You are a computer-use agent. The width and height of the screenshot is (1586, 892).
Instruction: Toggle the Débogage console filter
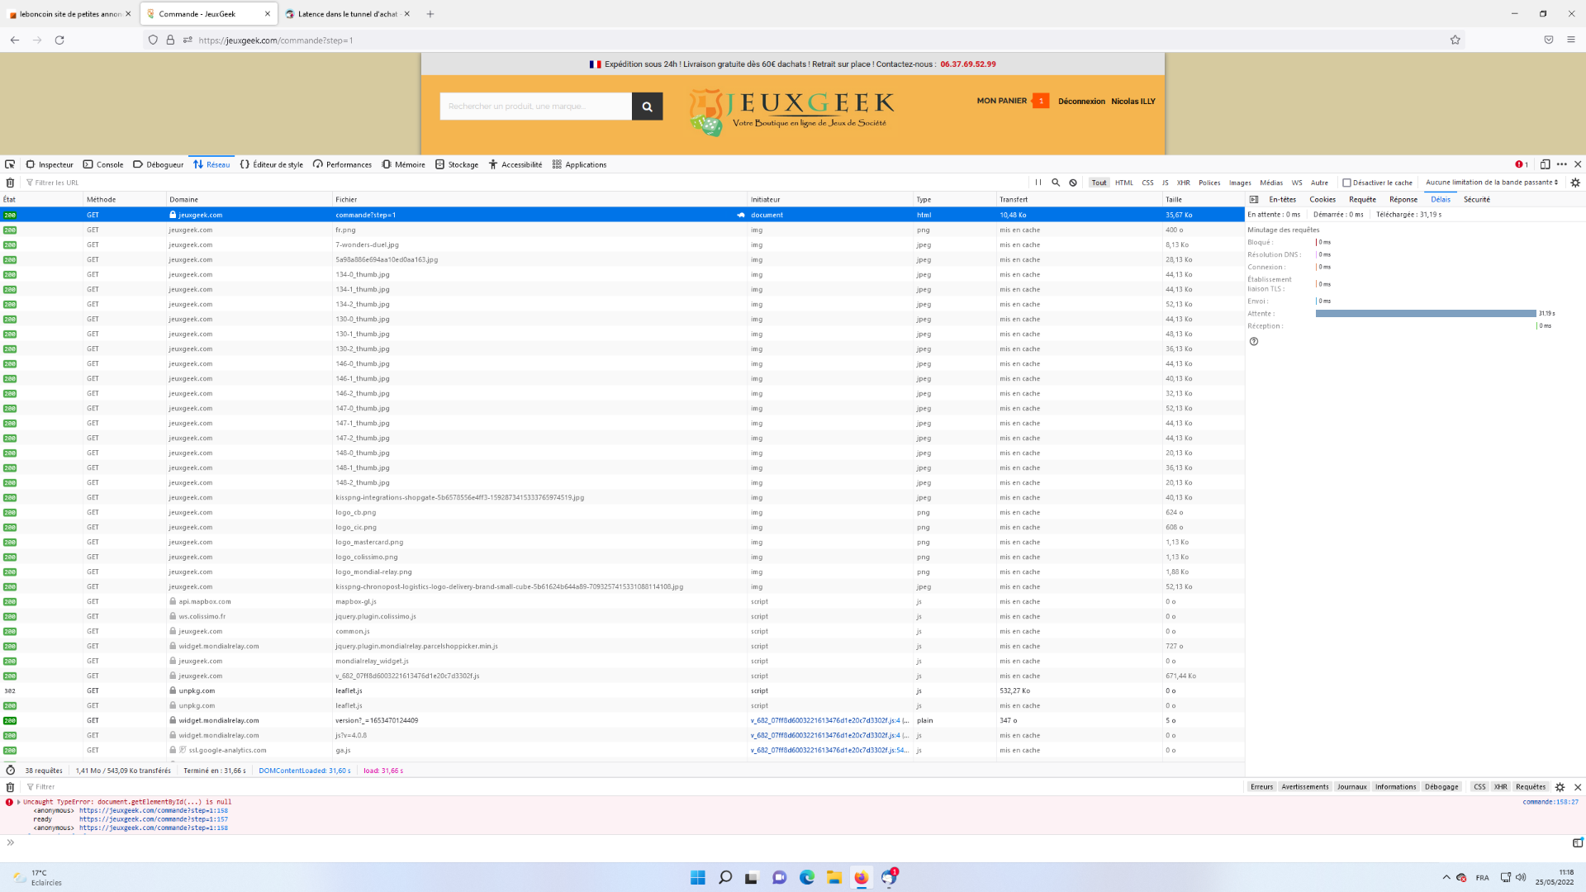coord(1441,787)
